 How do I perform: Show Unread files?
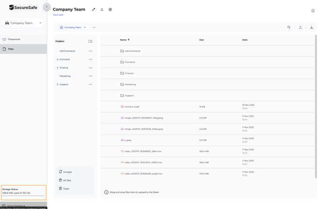67,172
